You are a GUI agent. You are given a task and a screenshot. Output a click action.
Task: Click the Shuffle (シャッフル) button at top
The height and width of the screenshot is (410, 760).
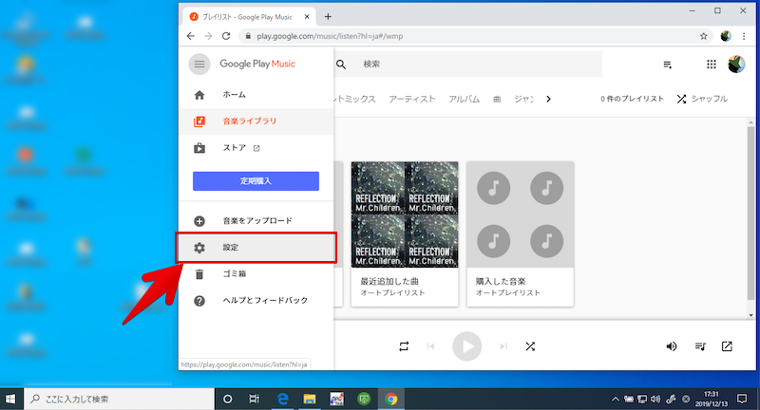pyautogui.click(x=702, y=100)
